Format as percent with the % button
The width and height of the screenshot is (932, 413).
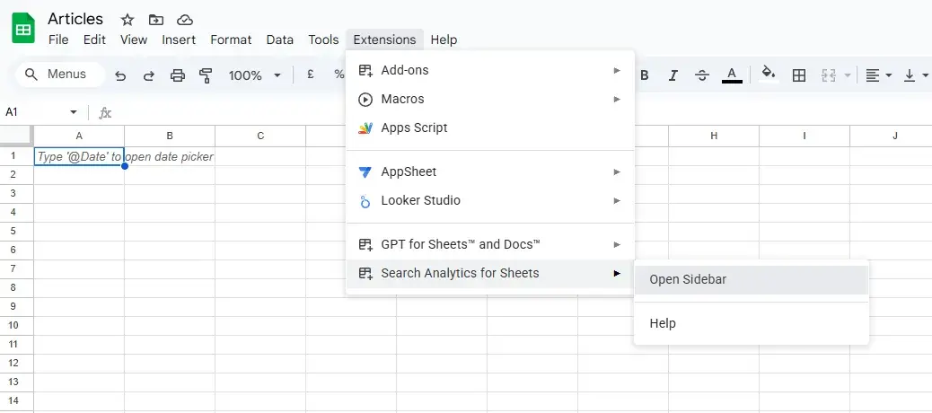[x=339, y=75]
